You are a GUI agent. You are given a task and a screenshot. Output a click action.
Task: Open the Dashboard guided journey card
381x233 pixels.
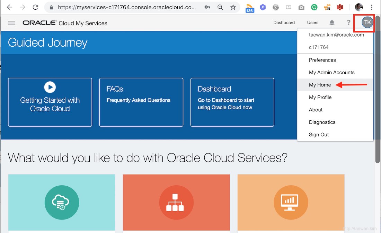coord(232,102)
